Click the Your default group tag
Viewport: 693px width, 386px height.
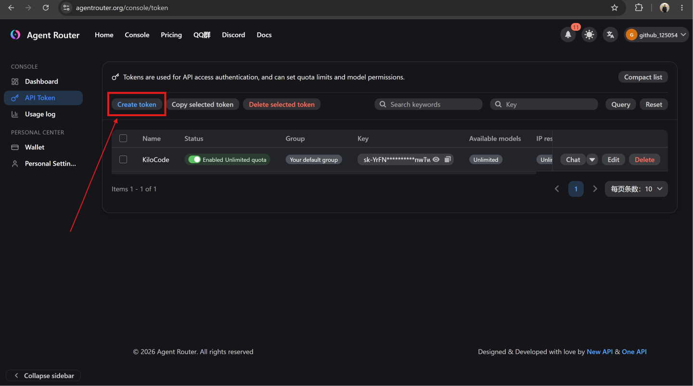pyautogui.click(x=314, y=159)
